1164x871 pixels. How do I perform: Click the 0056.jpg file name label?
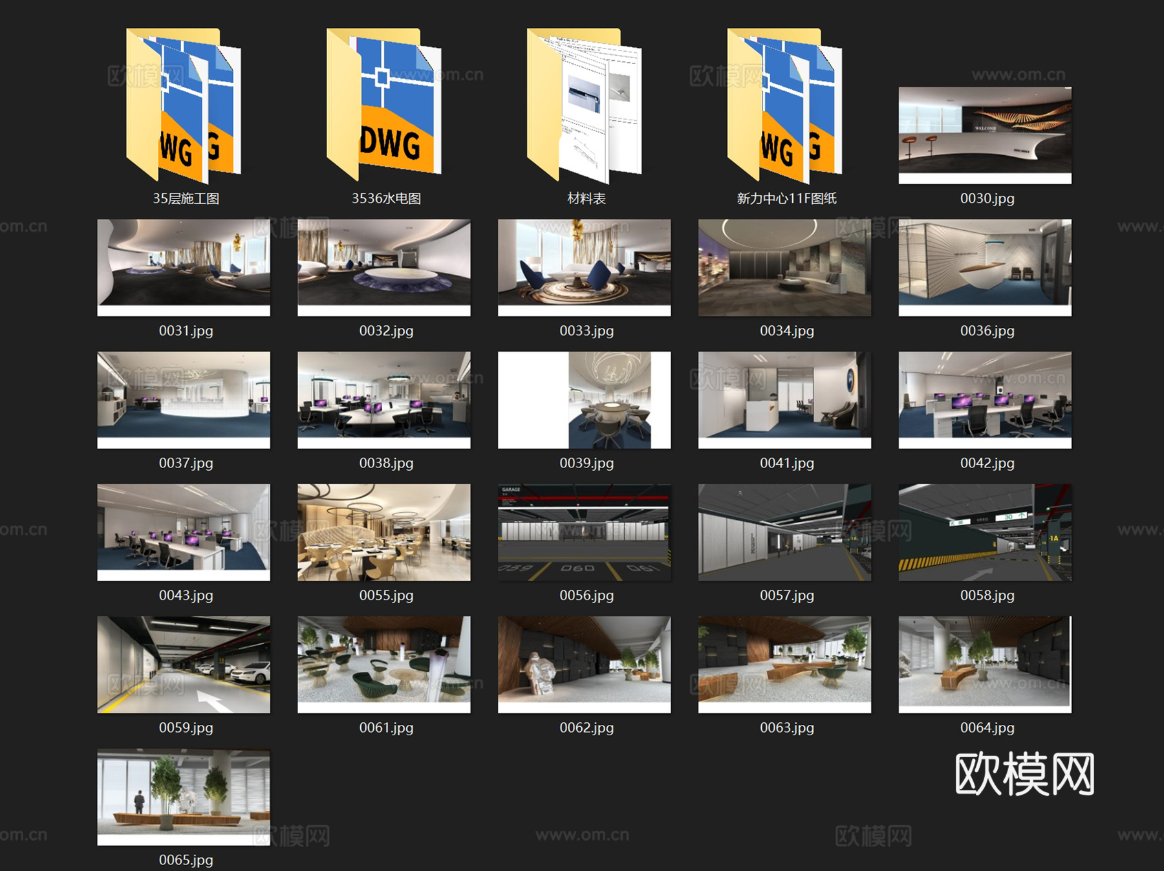(x=587, y=596)
